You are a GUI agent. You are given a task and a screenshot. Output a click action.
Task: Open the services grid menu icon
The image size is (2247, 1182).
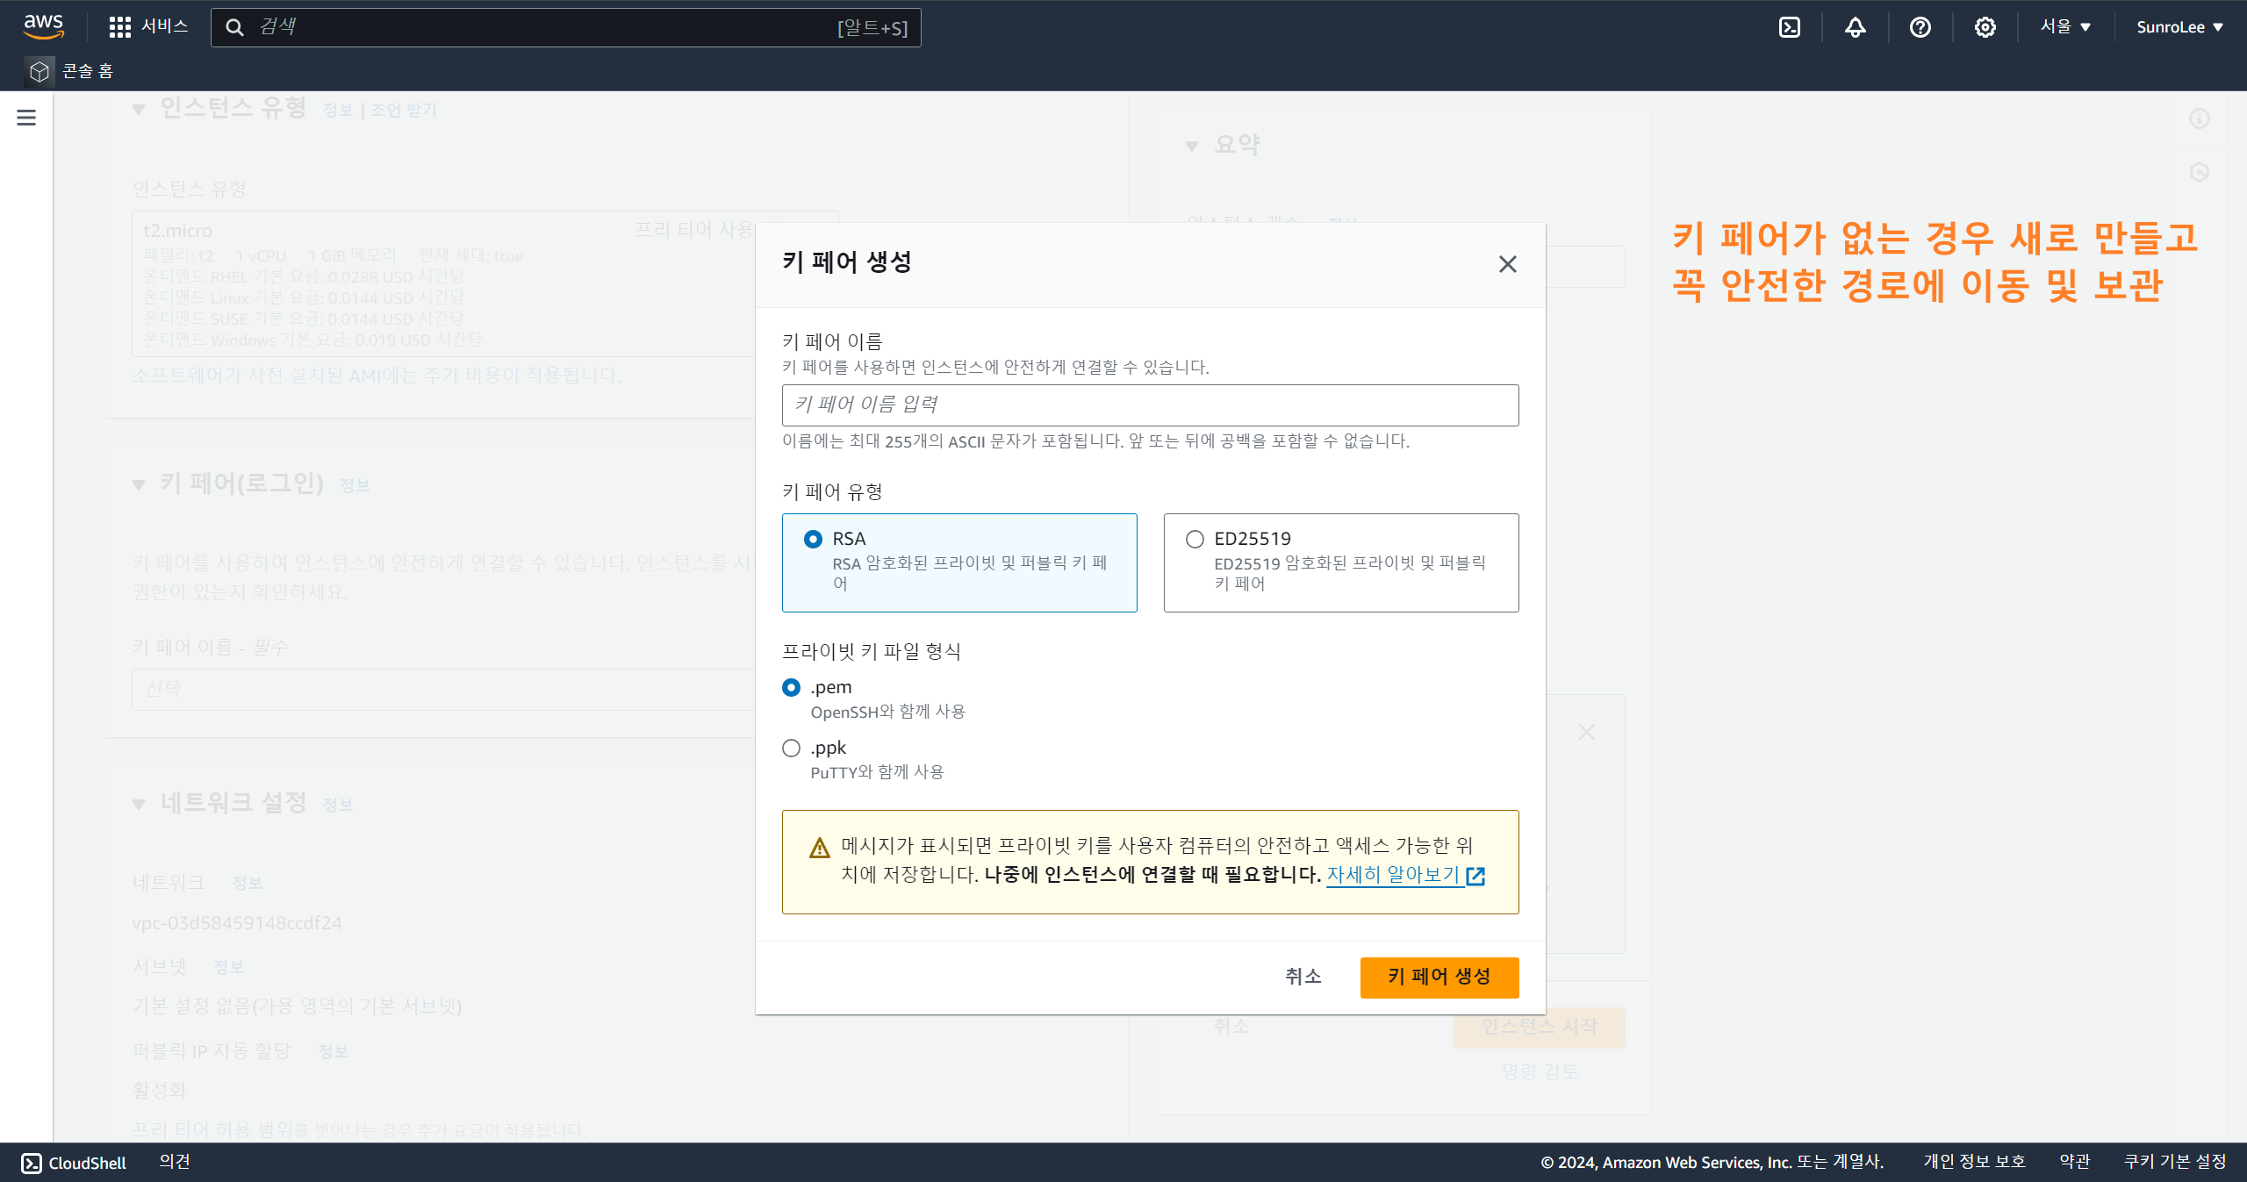tap(119, 27)
